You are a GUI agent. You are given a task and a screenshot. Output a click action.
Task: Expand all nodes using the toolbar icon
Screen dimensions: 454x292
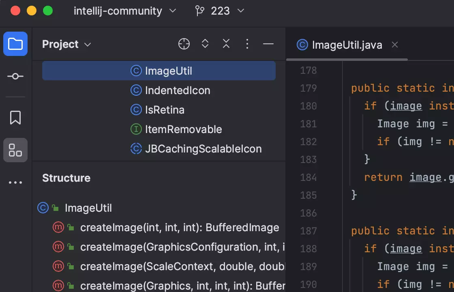click(205, 44)
